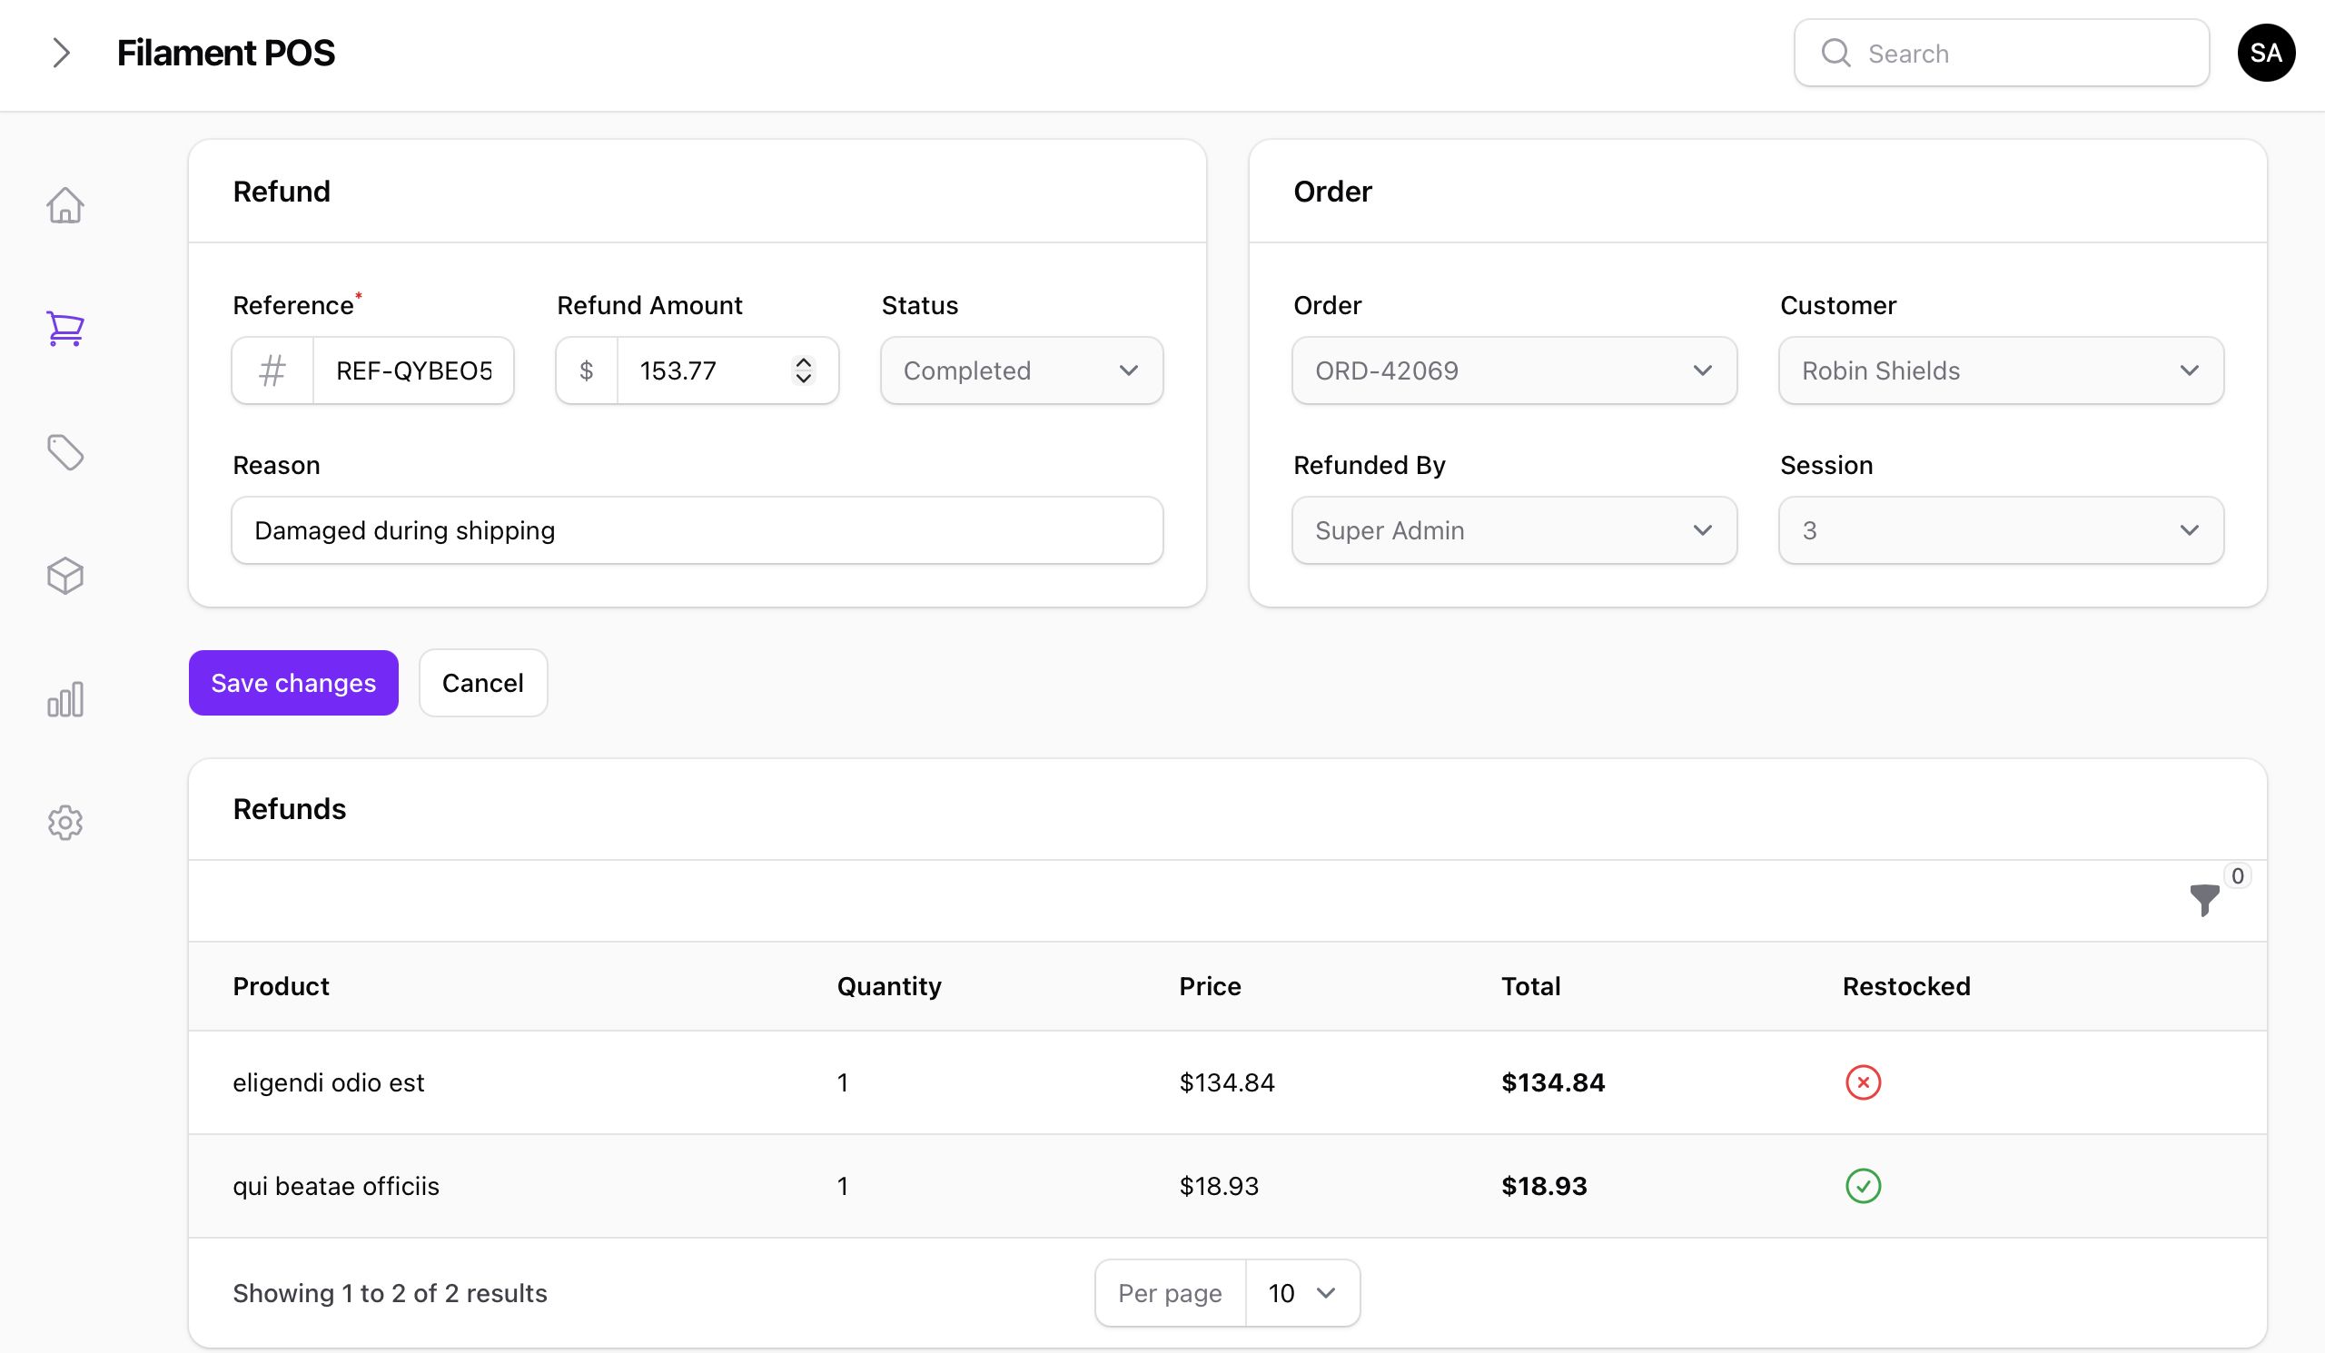Screen dimensions: 2325x1353
Task: Click the shopping cart sidebar icon
Action: [64, 329]
